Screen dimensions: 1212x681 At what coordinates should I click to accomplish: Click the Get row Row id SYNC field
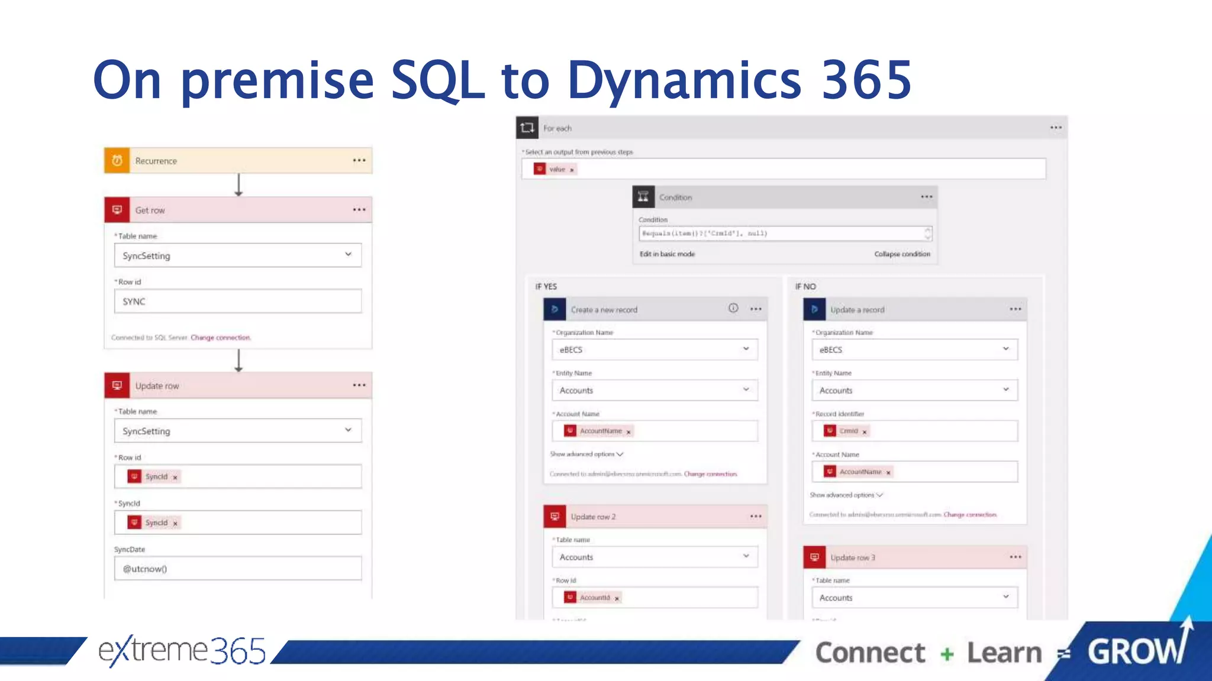(x=238, y=301)
